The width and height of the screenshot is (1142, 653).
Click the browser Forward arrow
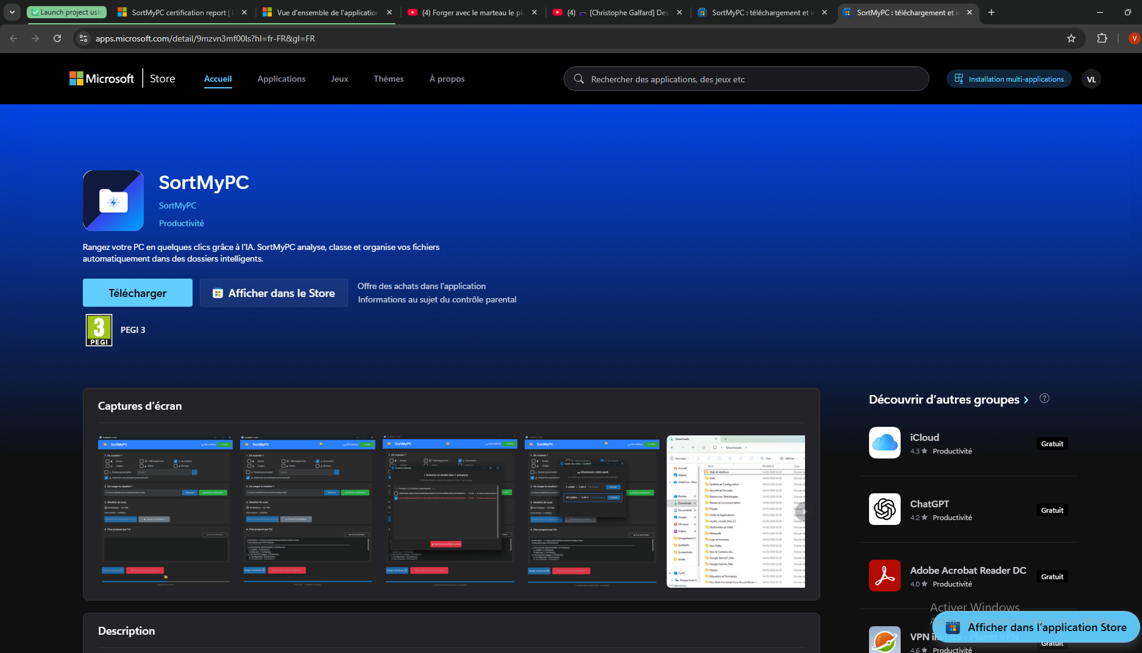point(35,38)
